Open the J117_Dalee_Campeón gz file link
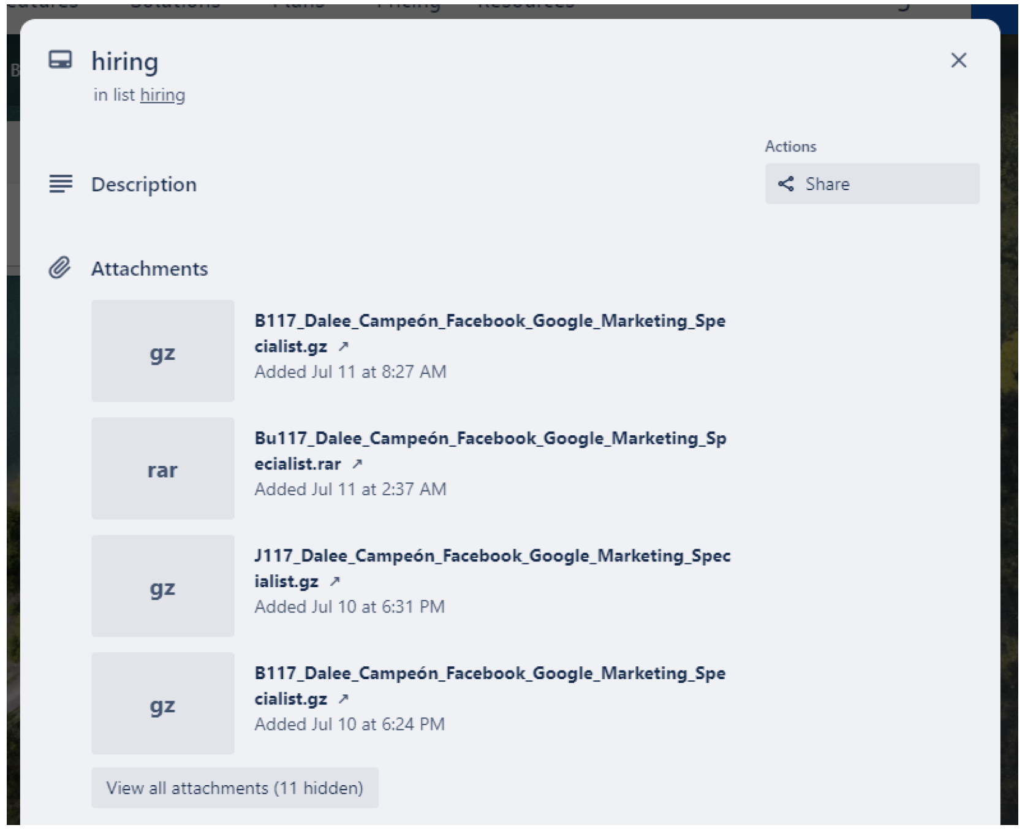 492,556
